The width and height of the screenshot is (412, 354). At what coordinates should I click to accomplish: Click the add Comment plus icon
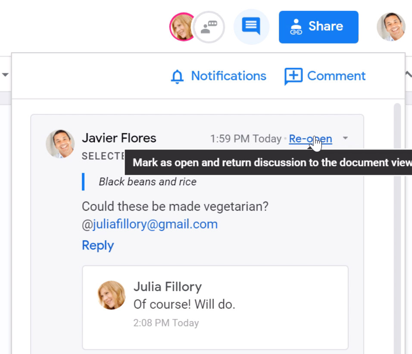point(293,76)
